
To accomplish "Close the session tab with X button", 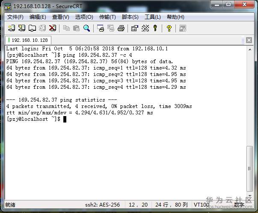I will click(249, 40).
